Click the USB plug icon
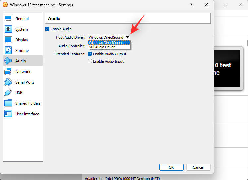Image resolution: width=248 pixels, height=180 pixels. (x=8, y=92)
